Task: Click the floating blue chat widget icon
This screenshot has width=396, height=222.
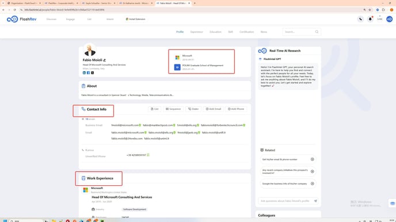Action: 392,204
